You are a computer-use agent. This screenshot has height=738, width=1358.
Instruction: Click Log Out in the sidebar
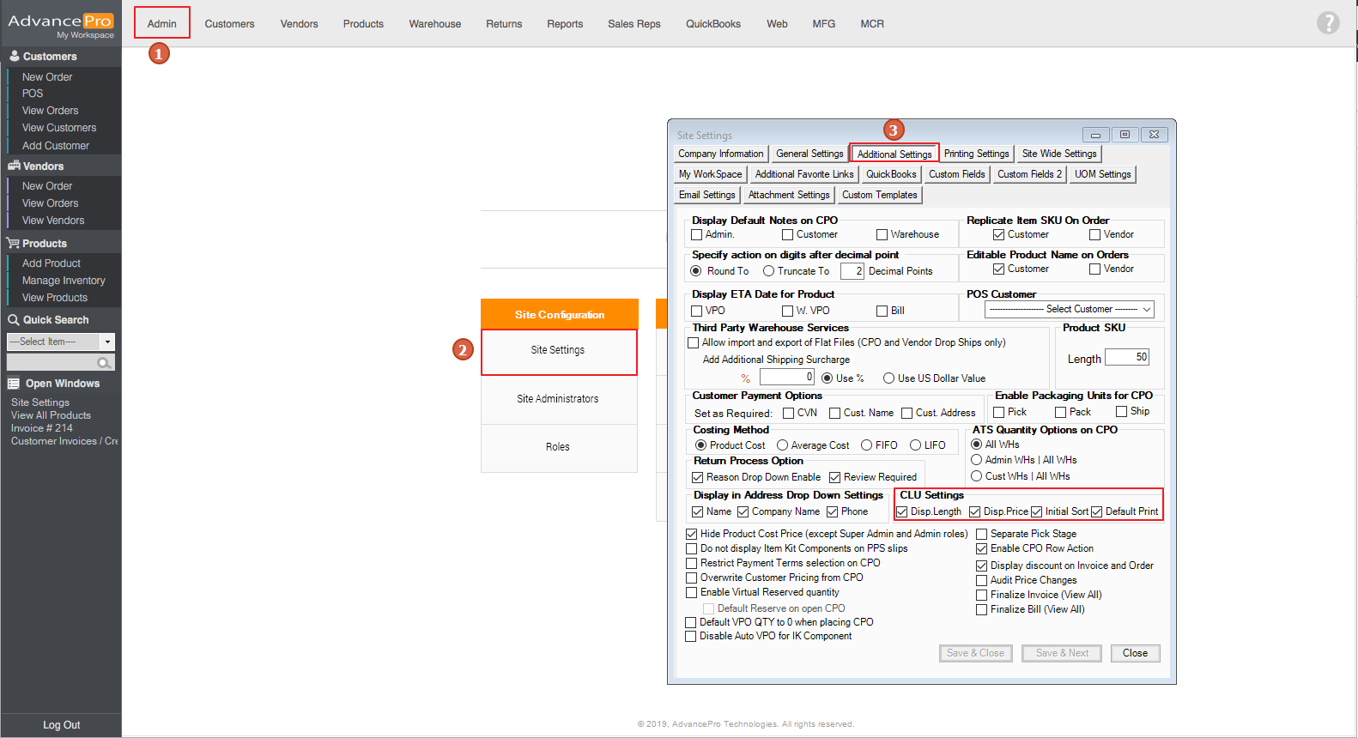click(61, 725)
